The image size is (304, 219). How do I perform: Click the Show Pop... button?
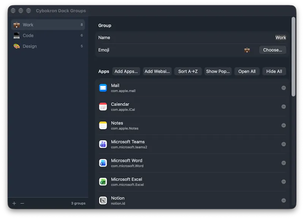[218, 71]
